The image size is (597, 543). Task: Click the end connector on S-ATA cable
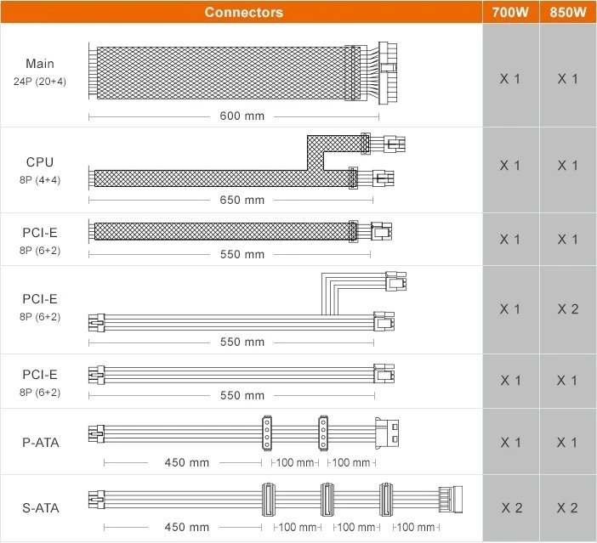click(451, 500)
